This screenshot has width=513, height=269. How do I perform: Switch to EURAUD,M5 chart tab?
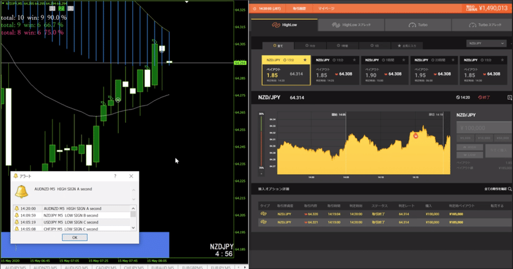163,267
